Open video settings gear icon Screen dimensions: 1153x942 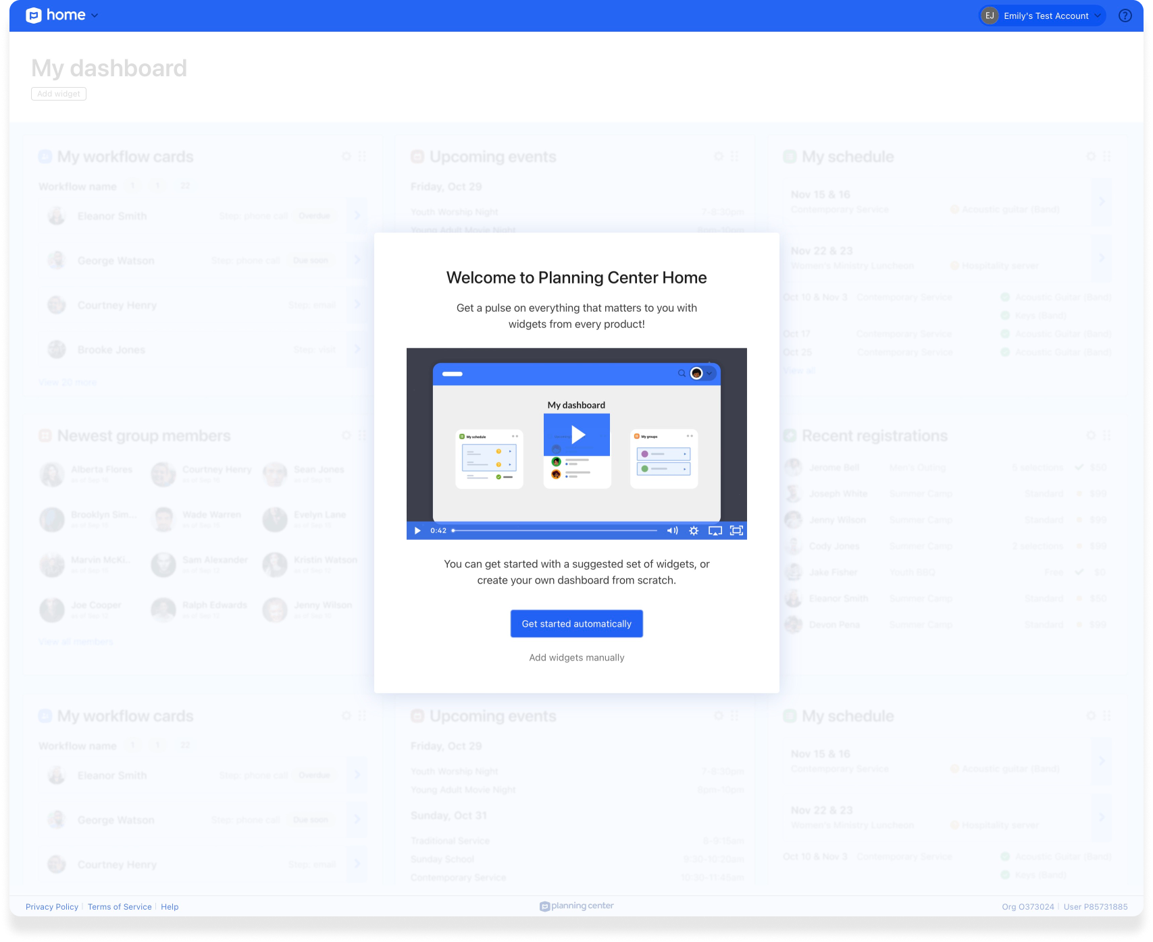coord(694,531)
